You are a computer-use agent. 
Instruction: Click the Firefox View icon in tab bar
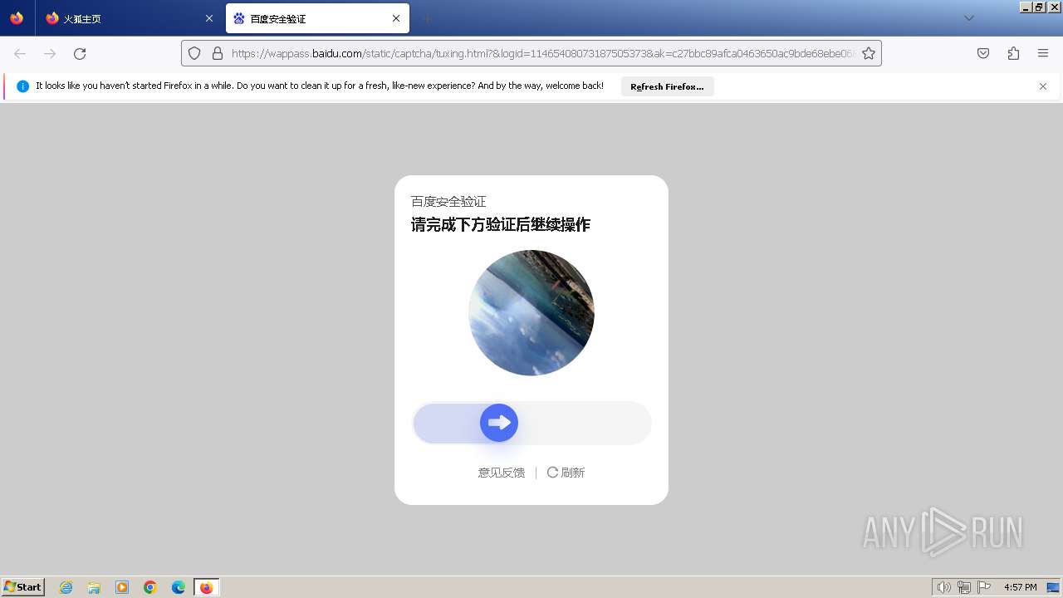17,18
